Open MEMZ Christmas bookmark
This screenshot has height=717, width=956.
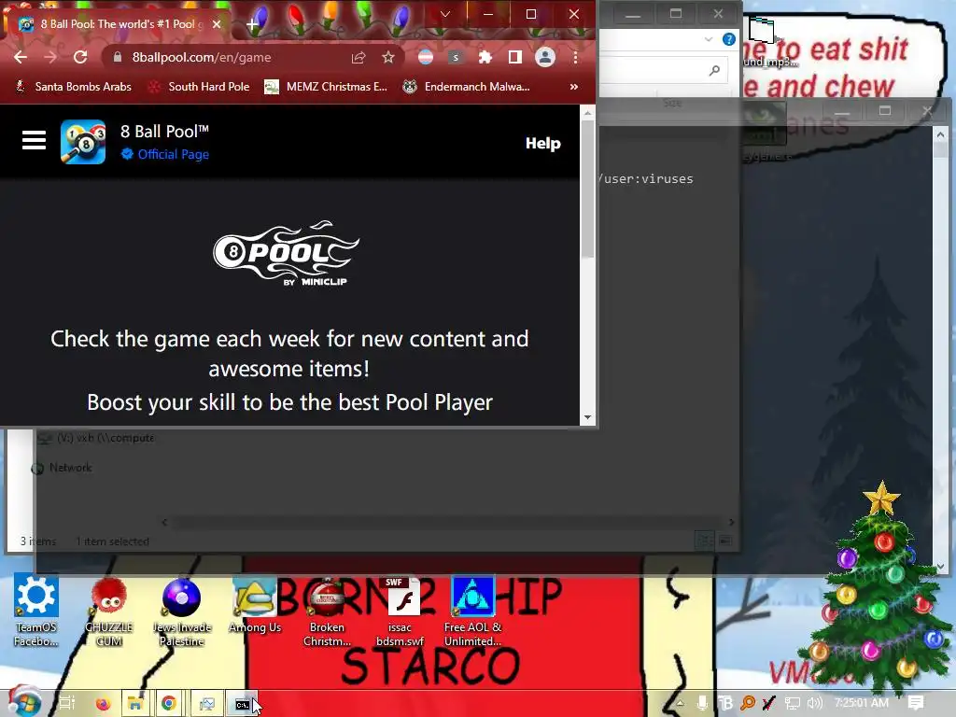(x=326, y=87)
